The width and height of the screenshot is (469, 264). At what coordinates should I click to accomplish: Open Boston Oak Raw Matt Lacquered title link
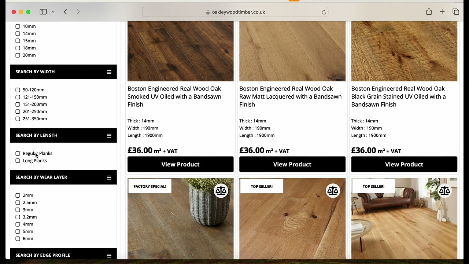tap(290, 96)
